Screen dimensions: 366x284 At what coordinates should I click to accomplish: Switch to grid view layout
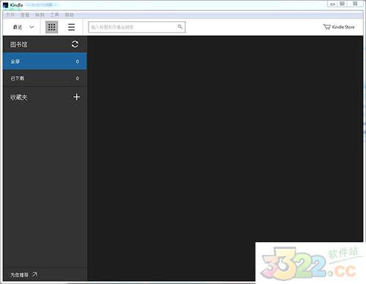[52, 27]
